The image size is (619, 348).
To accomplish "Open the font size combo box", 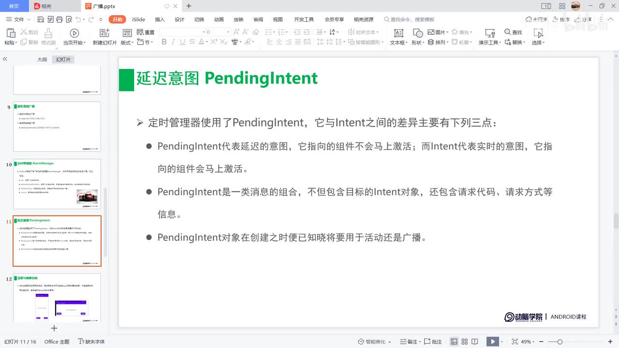I will (x=218, y=32).
